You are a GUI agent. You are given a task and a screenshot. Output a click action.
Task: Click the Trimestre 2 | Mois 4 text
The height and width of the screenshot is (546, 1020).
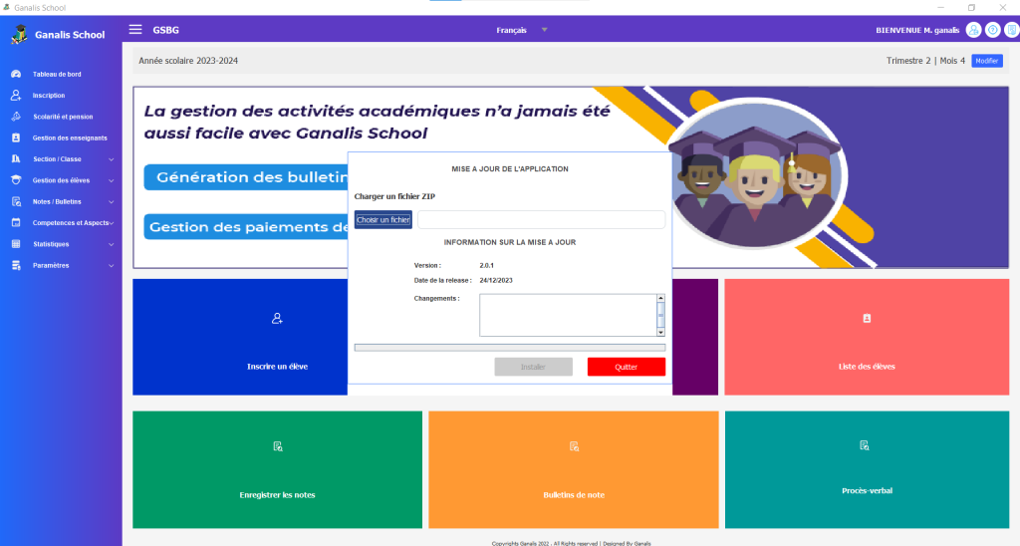tap(925, 61)
